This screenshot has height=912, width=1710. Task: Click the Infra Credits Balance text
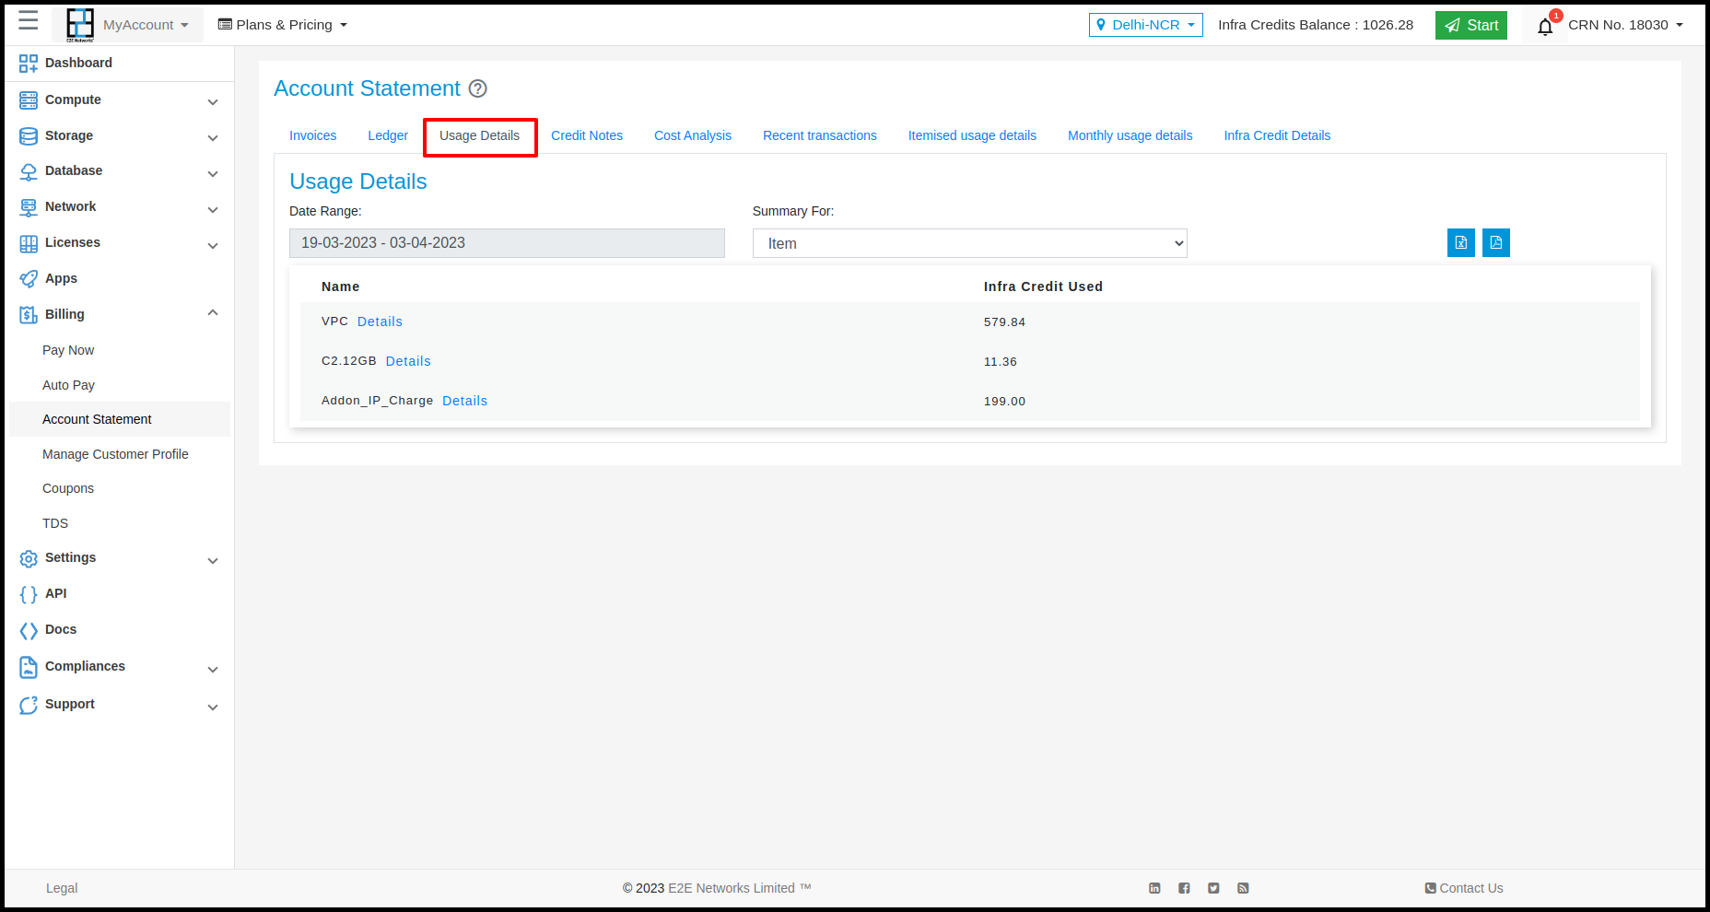1315,25
